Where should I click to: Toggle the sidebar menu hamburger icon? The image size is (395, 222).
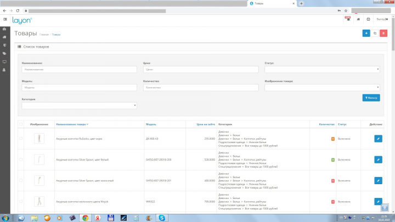5,19
